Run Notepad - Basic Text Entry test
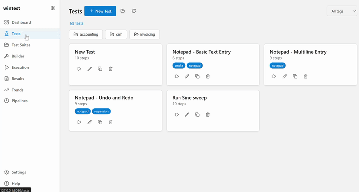The height and width of the screenshot is (192, 359). [177, 76]
